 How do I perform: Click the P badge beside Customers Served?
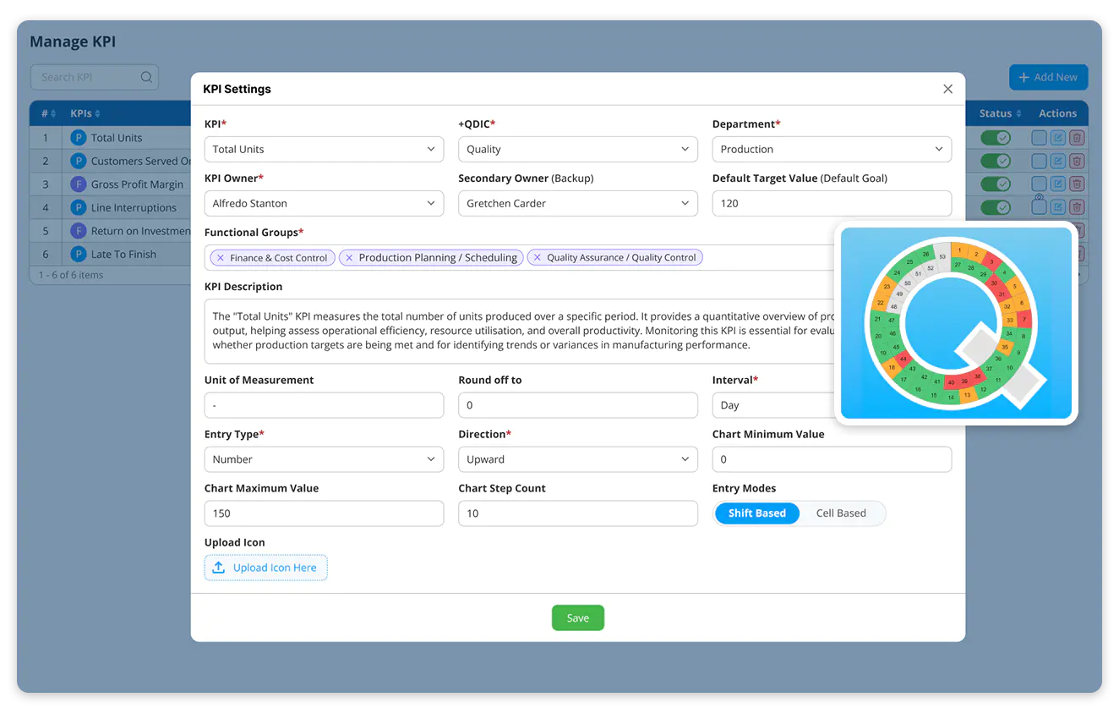pyautogui.click(x=79, y=161)
